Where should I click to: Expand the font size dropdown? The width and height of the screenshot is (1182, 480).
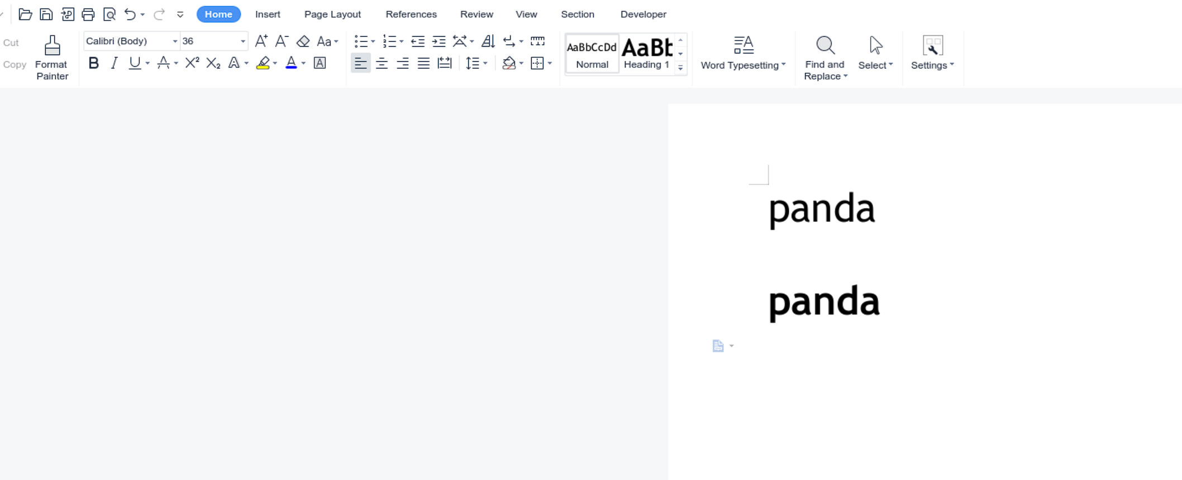242,41
